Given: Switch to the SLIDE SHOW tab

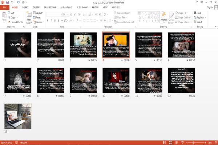Looking at the screenshot, I should [x=82, y=8].
